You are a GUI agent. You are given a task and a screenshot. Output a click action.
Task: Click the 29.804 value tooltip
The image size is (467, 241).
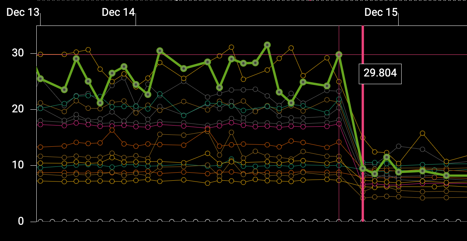(x=380, y=73)
